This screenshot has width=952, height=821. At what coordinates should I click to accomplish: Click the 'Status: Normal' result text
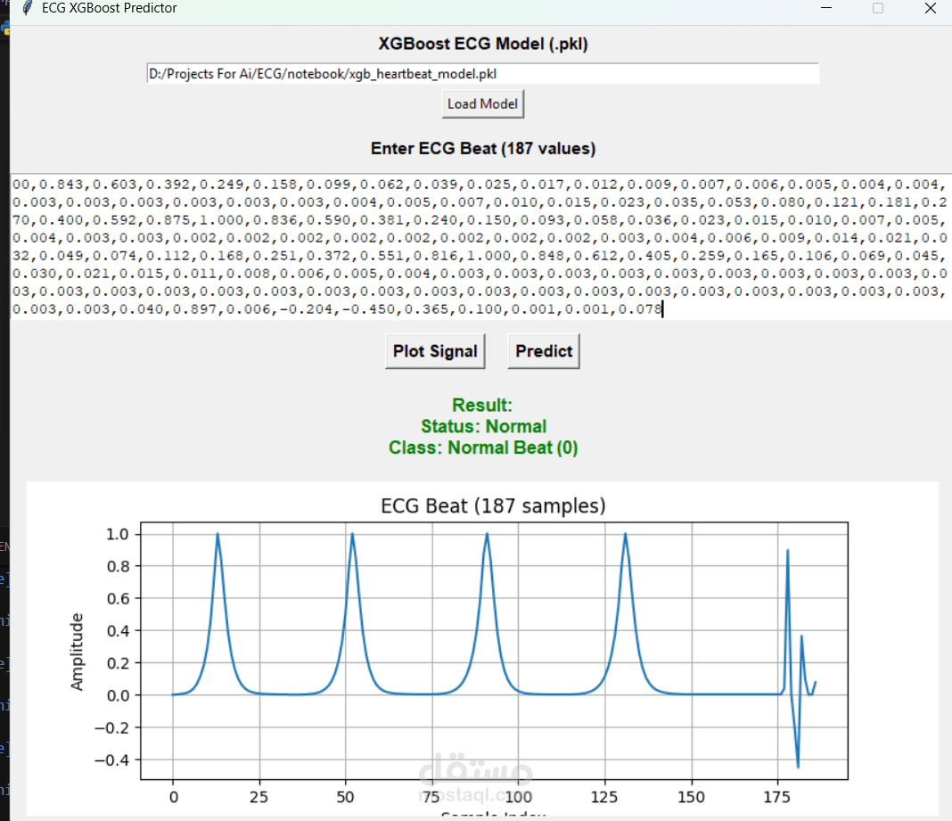[483, 426]
